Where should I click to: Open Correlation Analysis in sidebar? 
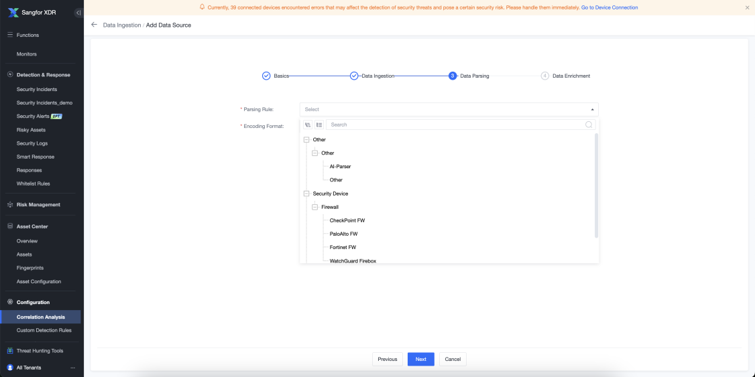coord(40,317)
